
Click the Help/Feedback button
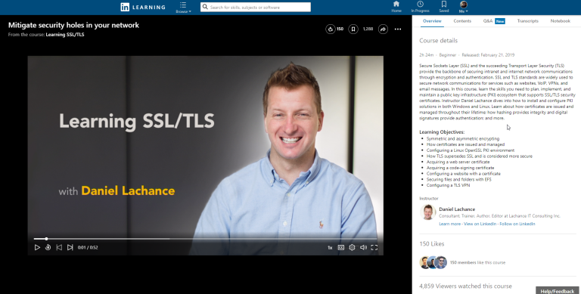557,291
